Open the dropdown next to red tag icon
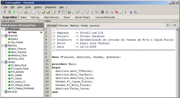Screen dimensions: 180x98 point(120,13)
